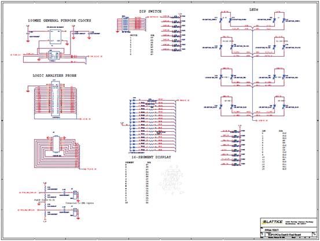Click the 100MHZ GENERAL PURPOSE CLOCKS heading
Image resolution: width=320 pixels, height=241 pixels.
point(60,21)
